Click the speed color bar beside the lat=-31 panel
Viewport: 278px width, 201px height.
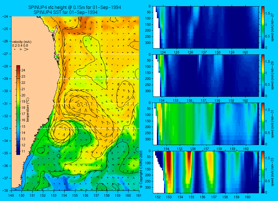[263, 124]
